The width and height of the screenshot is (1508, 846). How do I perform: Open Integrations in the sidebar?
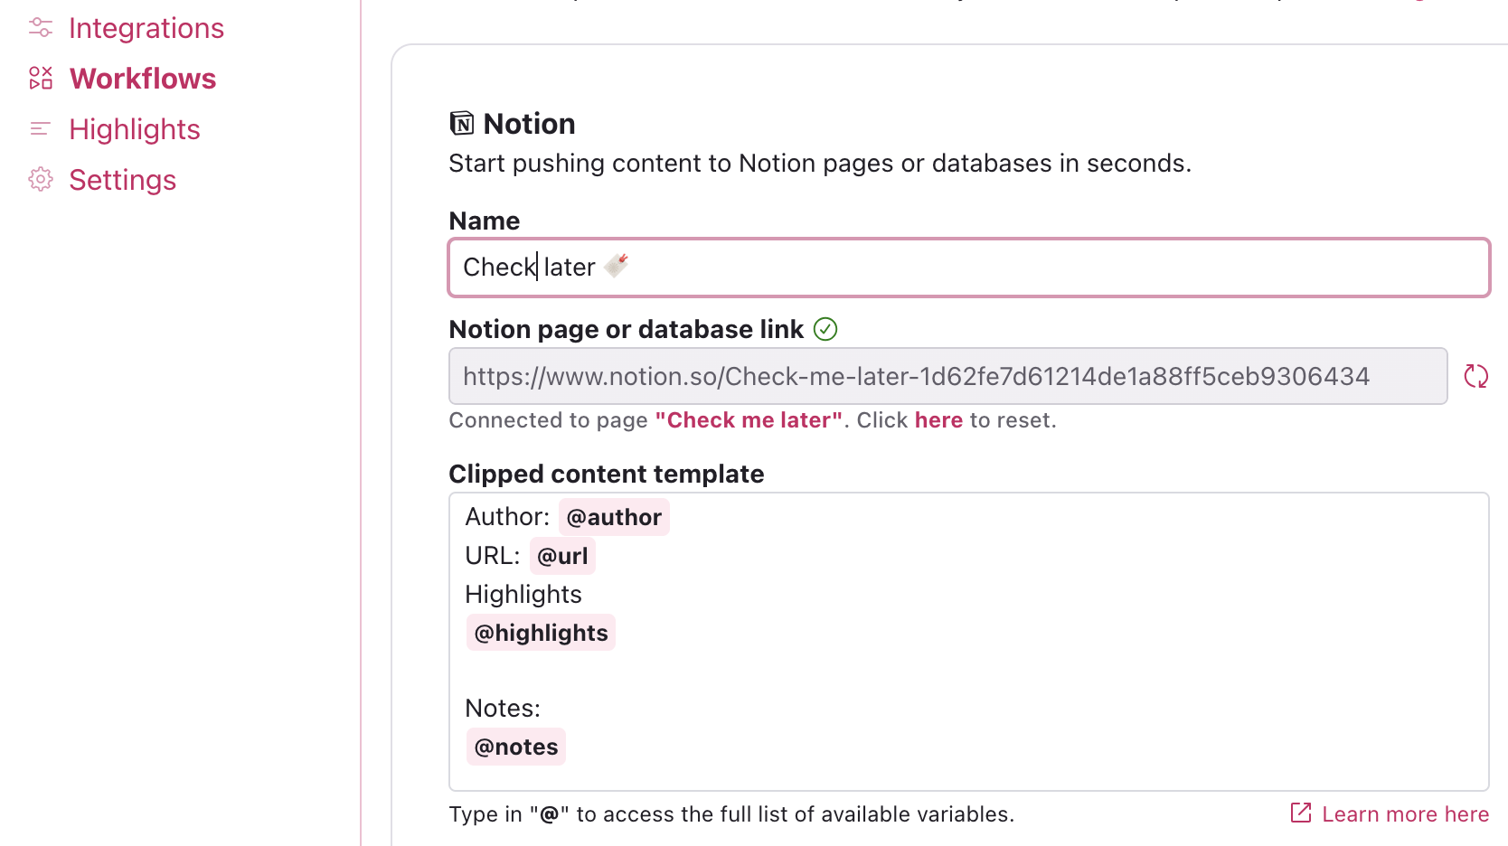click(x=146, y=28)
